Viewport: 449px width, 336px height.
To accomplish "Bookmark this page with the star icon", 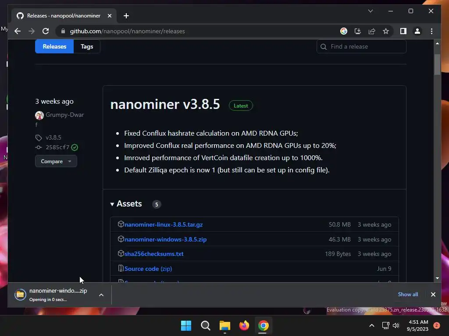I will click(386, 31).
